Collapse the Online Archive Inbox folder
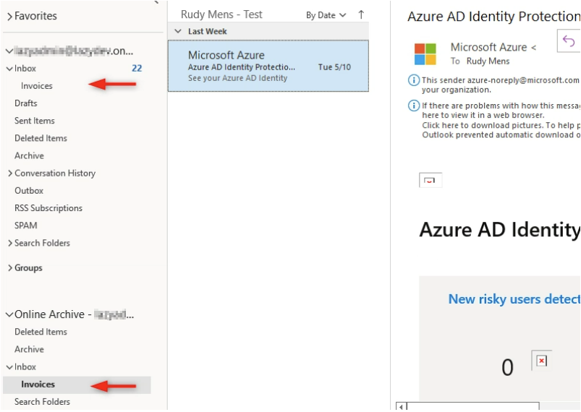581x412 pixels. click(9, 367)
